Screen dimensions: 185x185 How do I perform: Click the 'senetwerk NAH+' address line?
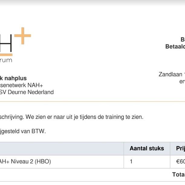point(21,85)
